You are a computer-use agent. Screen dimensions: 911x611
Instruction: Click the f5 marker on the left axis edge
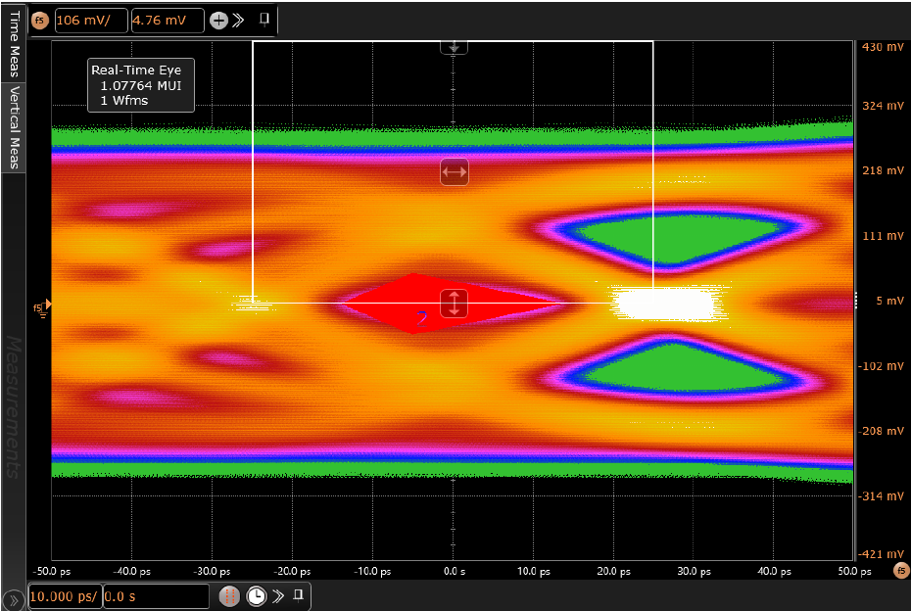(x=39, y=306)
